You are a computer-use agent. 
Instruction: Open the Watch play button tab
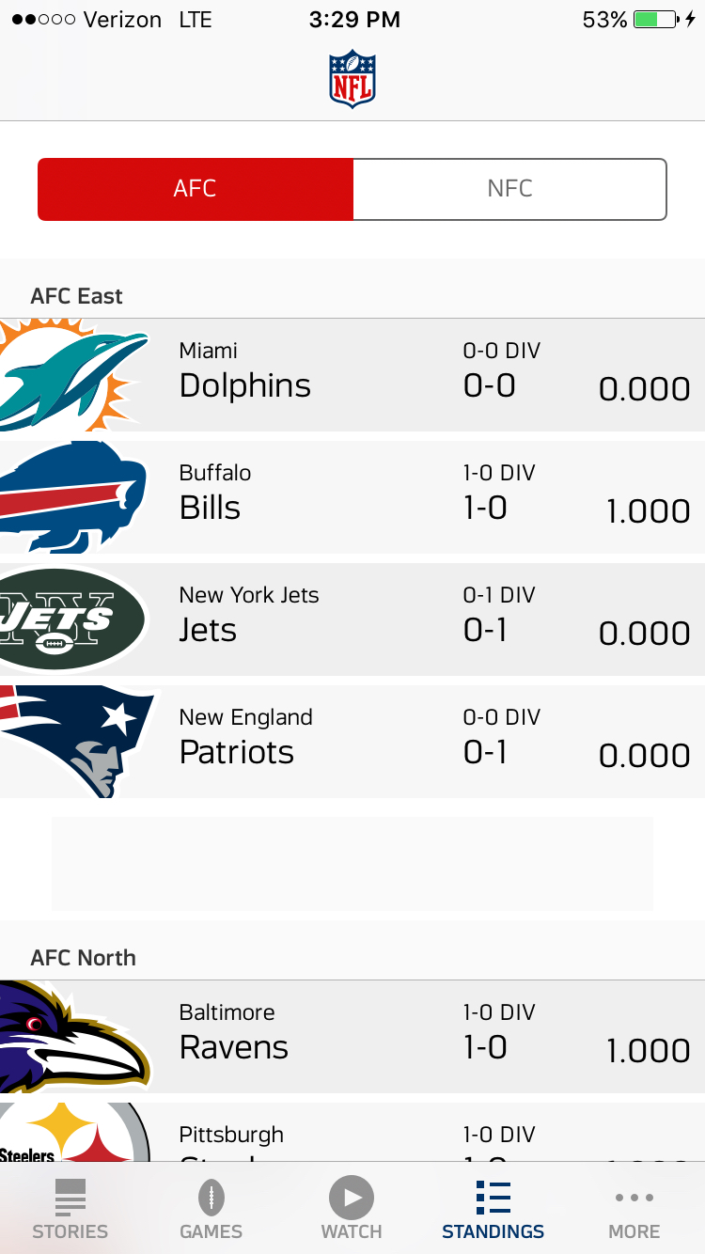pyautogui.click(x=352, y=1198)
